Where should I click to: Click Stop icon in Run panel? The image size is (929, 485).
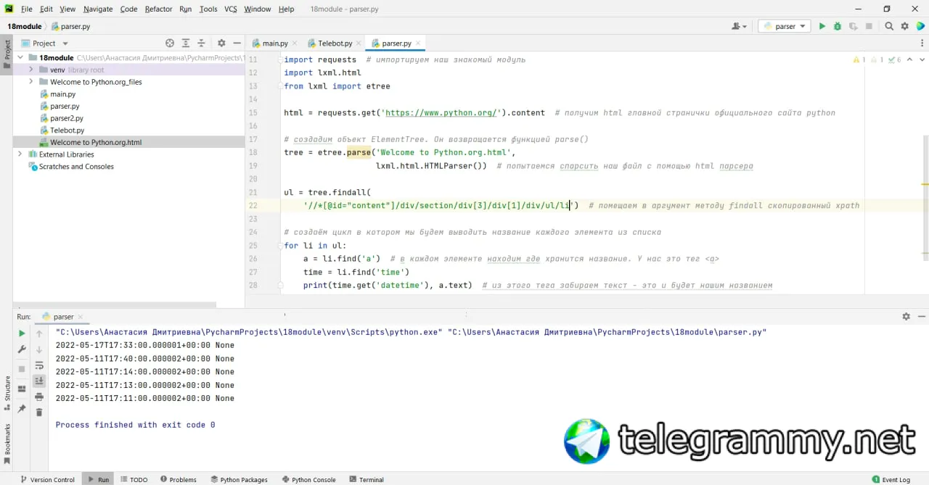pyautogui.click(x=22, y=369)
